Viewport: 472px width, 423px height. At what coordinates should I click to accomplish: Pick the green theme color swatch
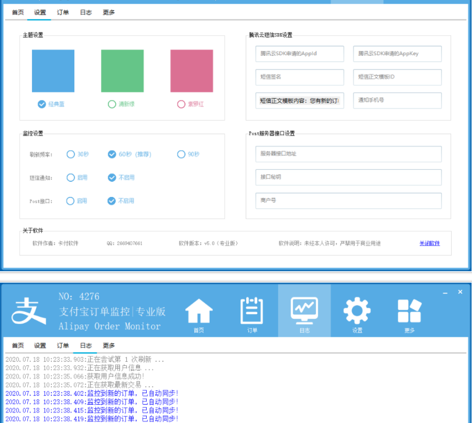[x=122, y=71]
